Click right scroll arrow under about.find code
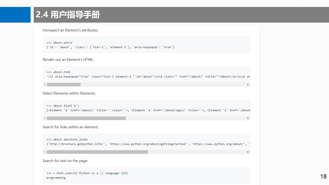The width and height of the screenshot is (329, 185). pyautogui.click(x=248, y=118)
